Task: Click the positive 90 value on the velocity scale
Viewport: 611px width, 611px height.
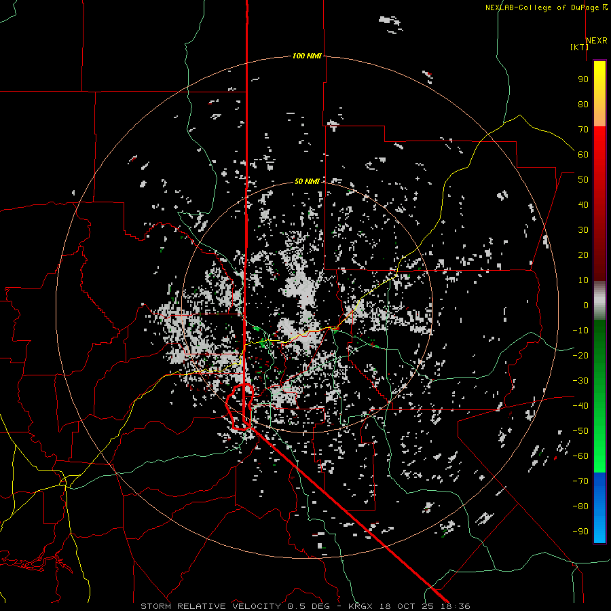Action: coord(583,79)
